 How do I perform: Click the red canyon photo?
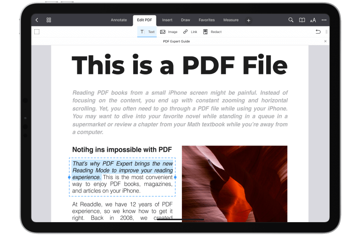[x=235, y=184]
